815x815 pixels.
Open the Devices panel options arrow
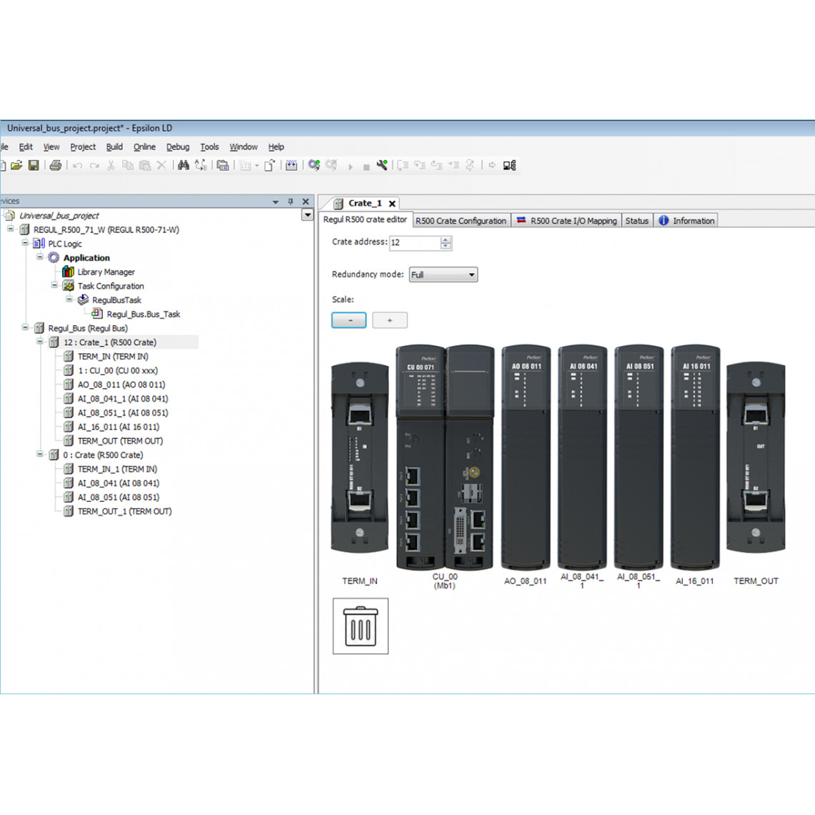pos(275,202)
